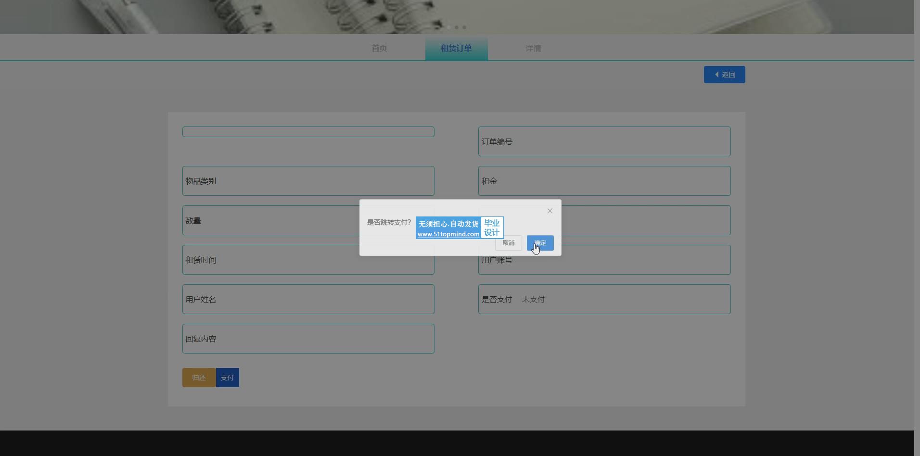920x456 pixels.
Task: Click the empty top-left form field
Action: (x=308, y=132)
